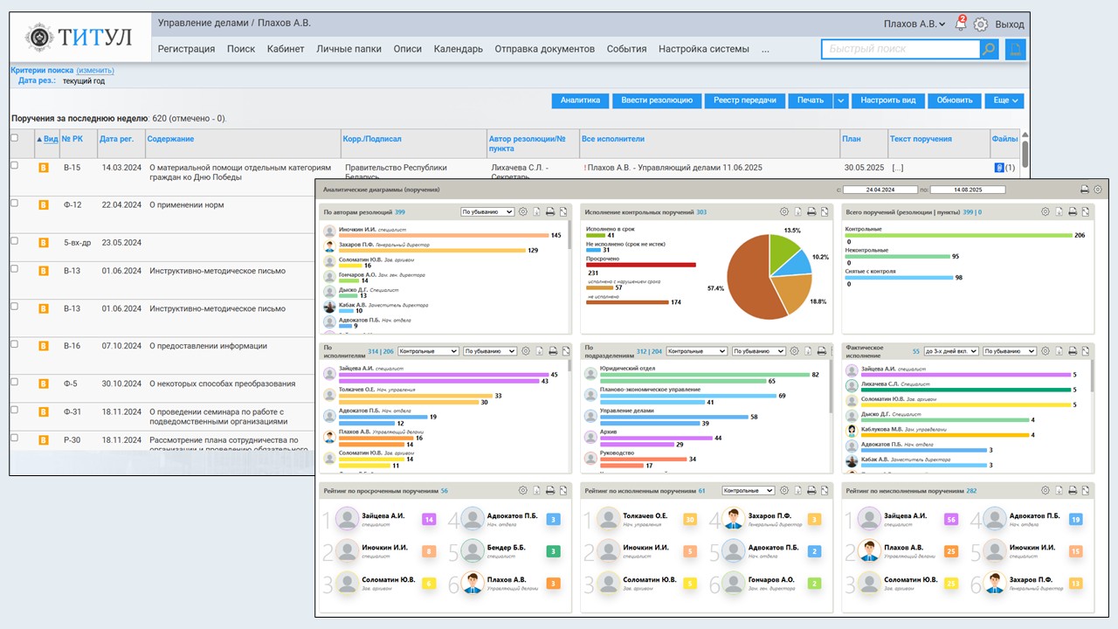1118x629 pixels.
Task: Expand the 'Еще' dropdown button
Action: (1004, 100)
